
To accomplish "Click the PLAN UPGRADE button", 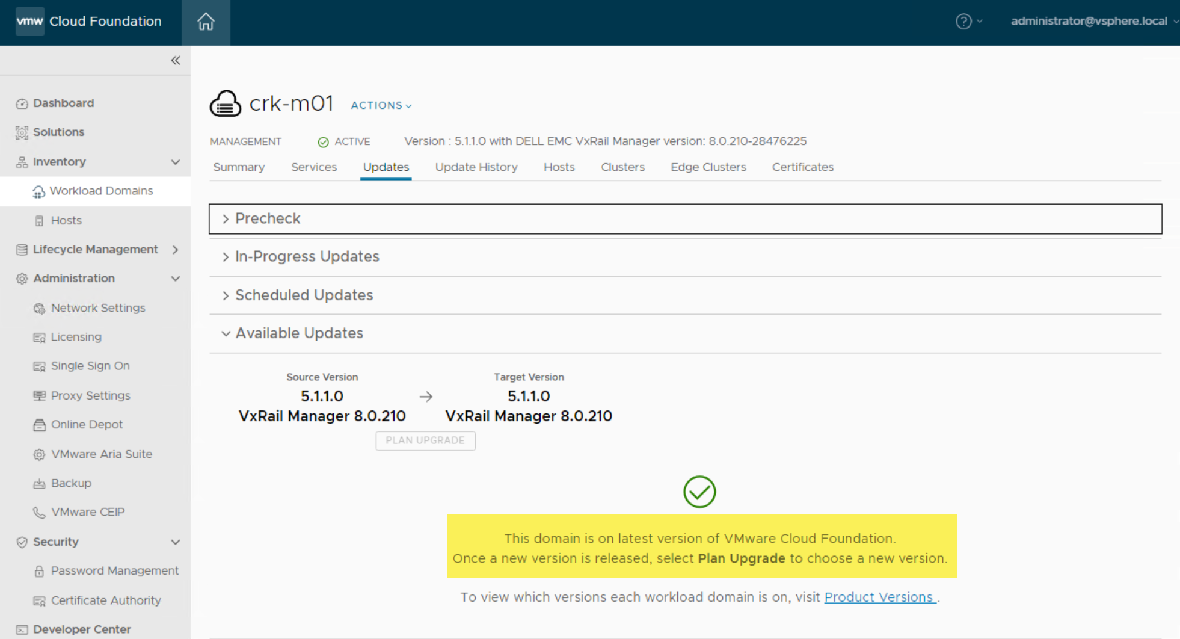I will 425,440.
